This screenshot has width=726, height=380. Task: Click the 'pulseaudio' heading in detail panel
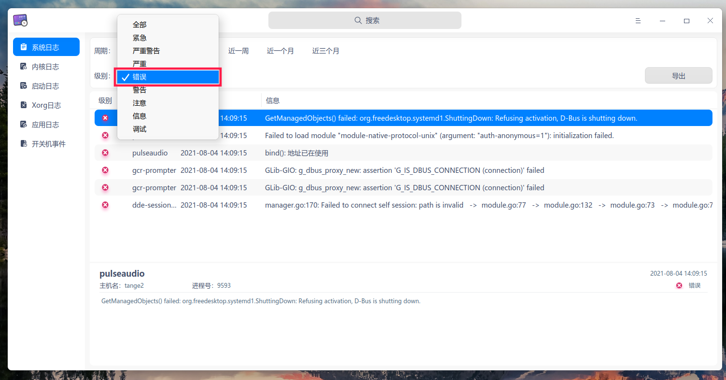(122, 274)
